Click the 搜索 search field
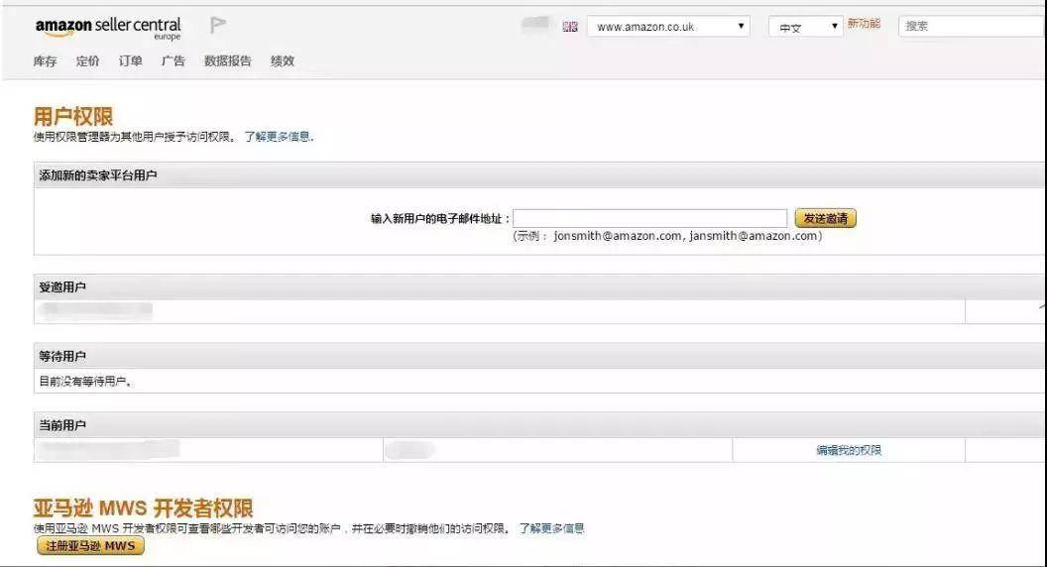 pos(973,26)
